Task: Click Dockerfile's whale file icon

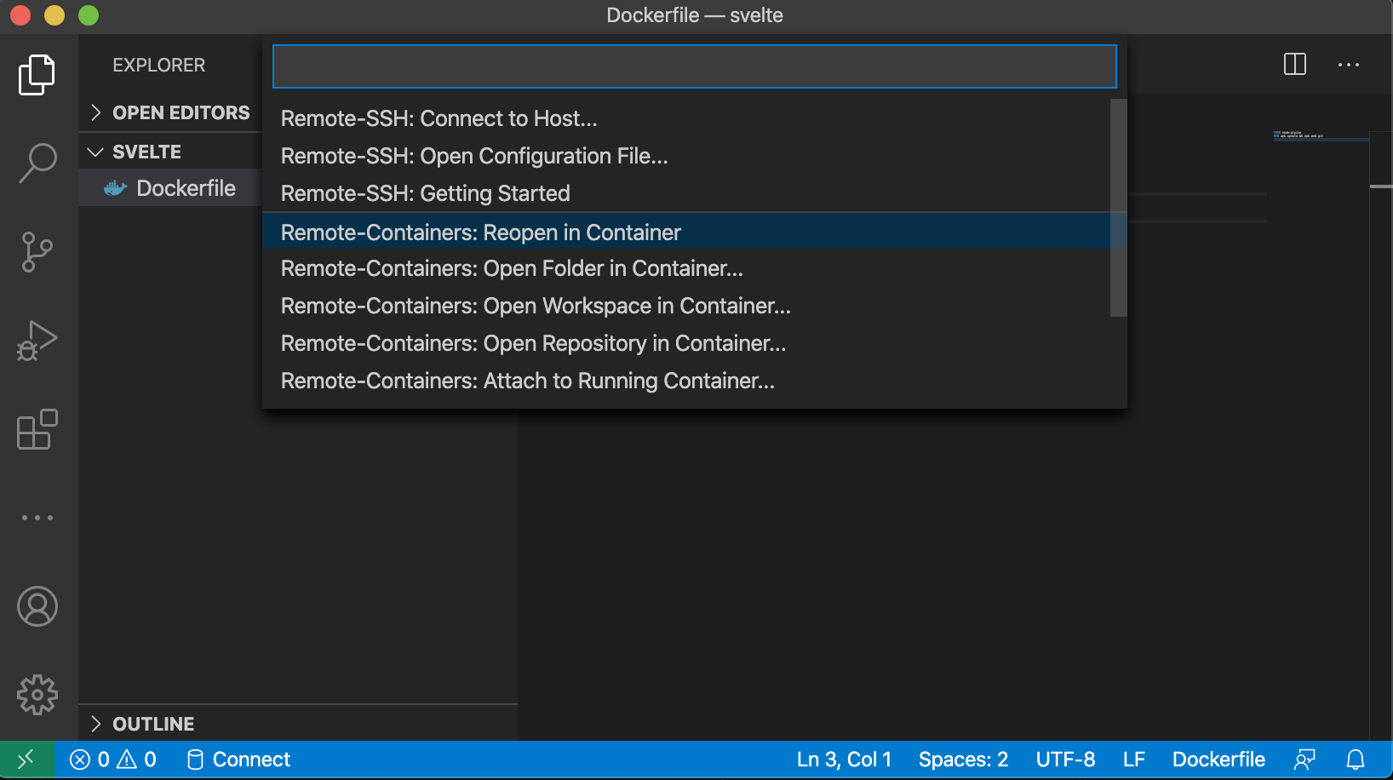Action: pos(115,188)
